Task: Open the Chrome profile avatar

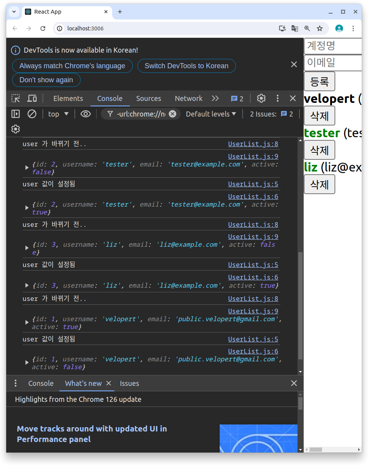Action: coord(339,28)
